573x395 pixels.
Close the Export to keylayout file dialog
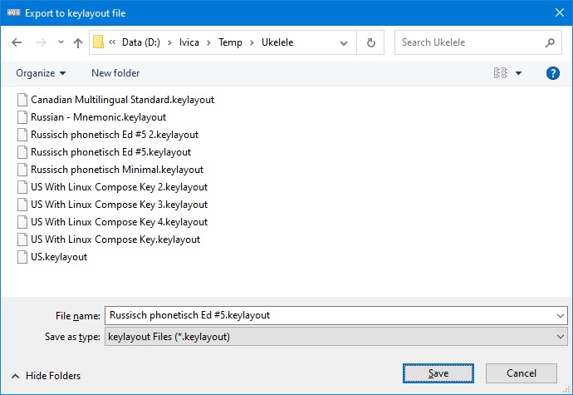point(559,12)
